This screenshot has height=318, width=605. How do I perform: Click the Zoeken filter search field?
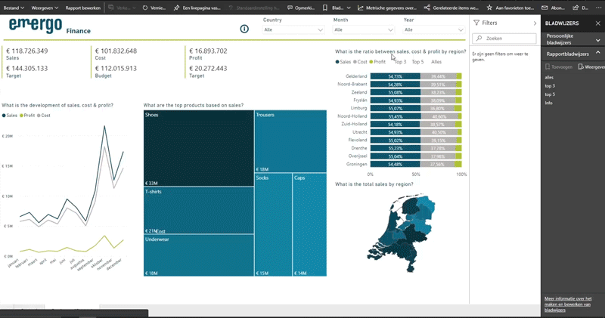tap(503, 39)
